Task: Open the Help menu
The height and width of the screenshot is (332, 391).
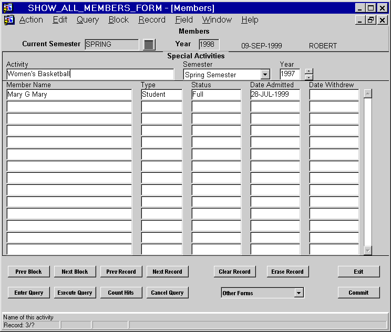Action: [x=250, y=19]
